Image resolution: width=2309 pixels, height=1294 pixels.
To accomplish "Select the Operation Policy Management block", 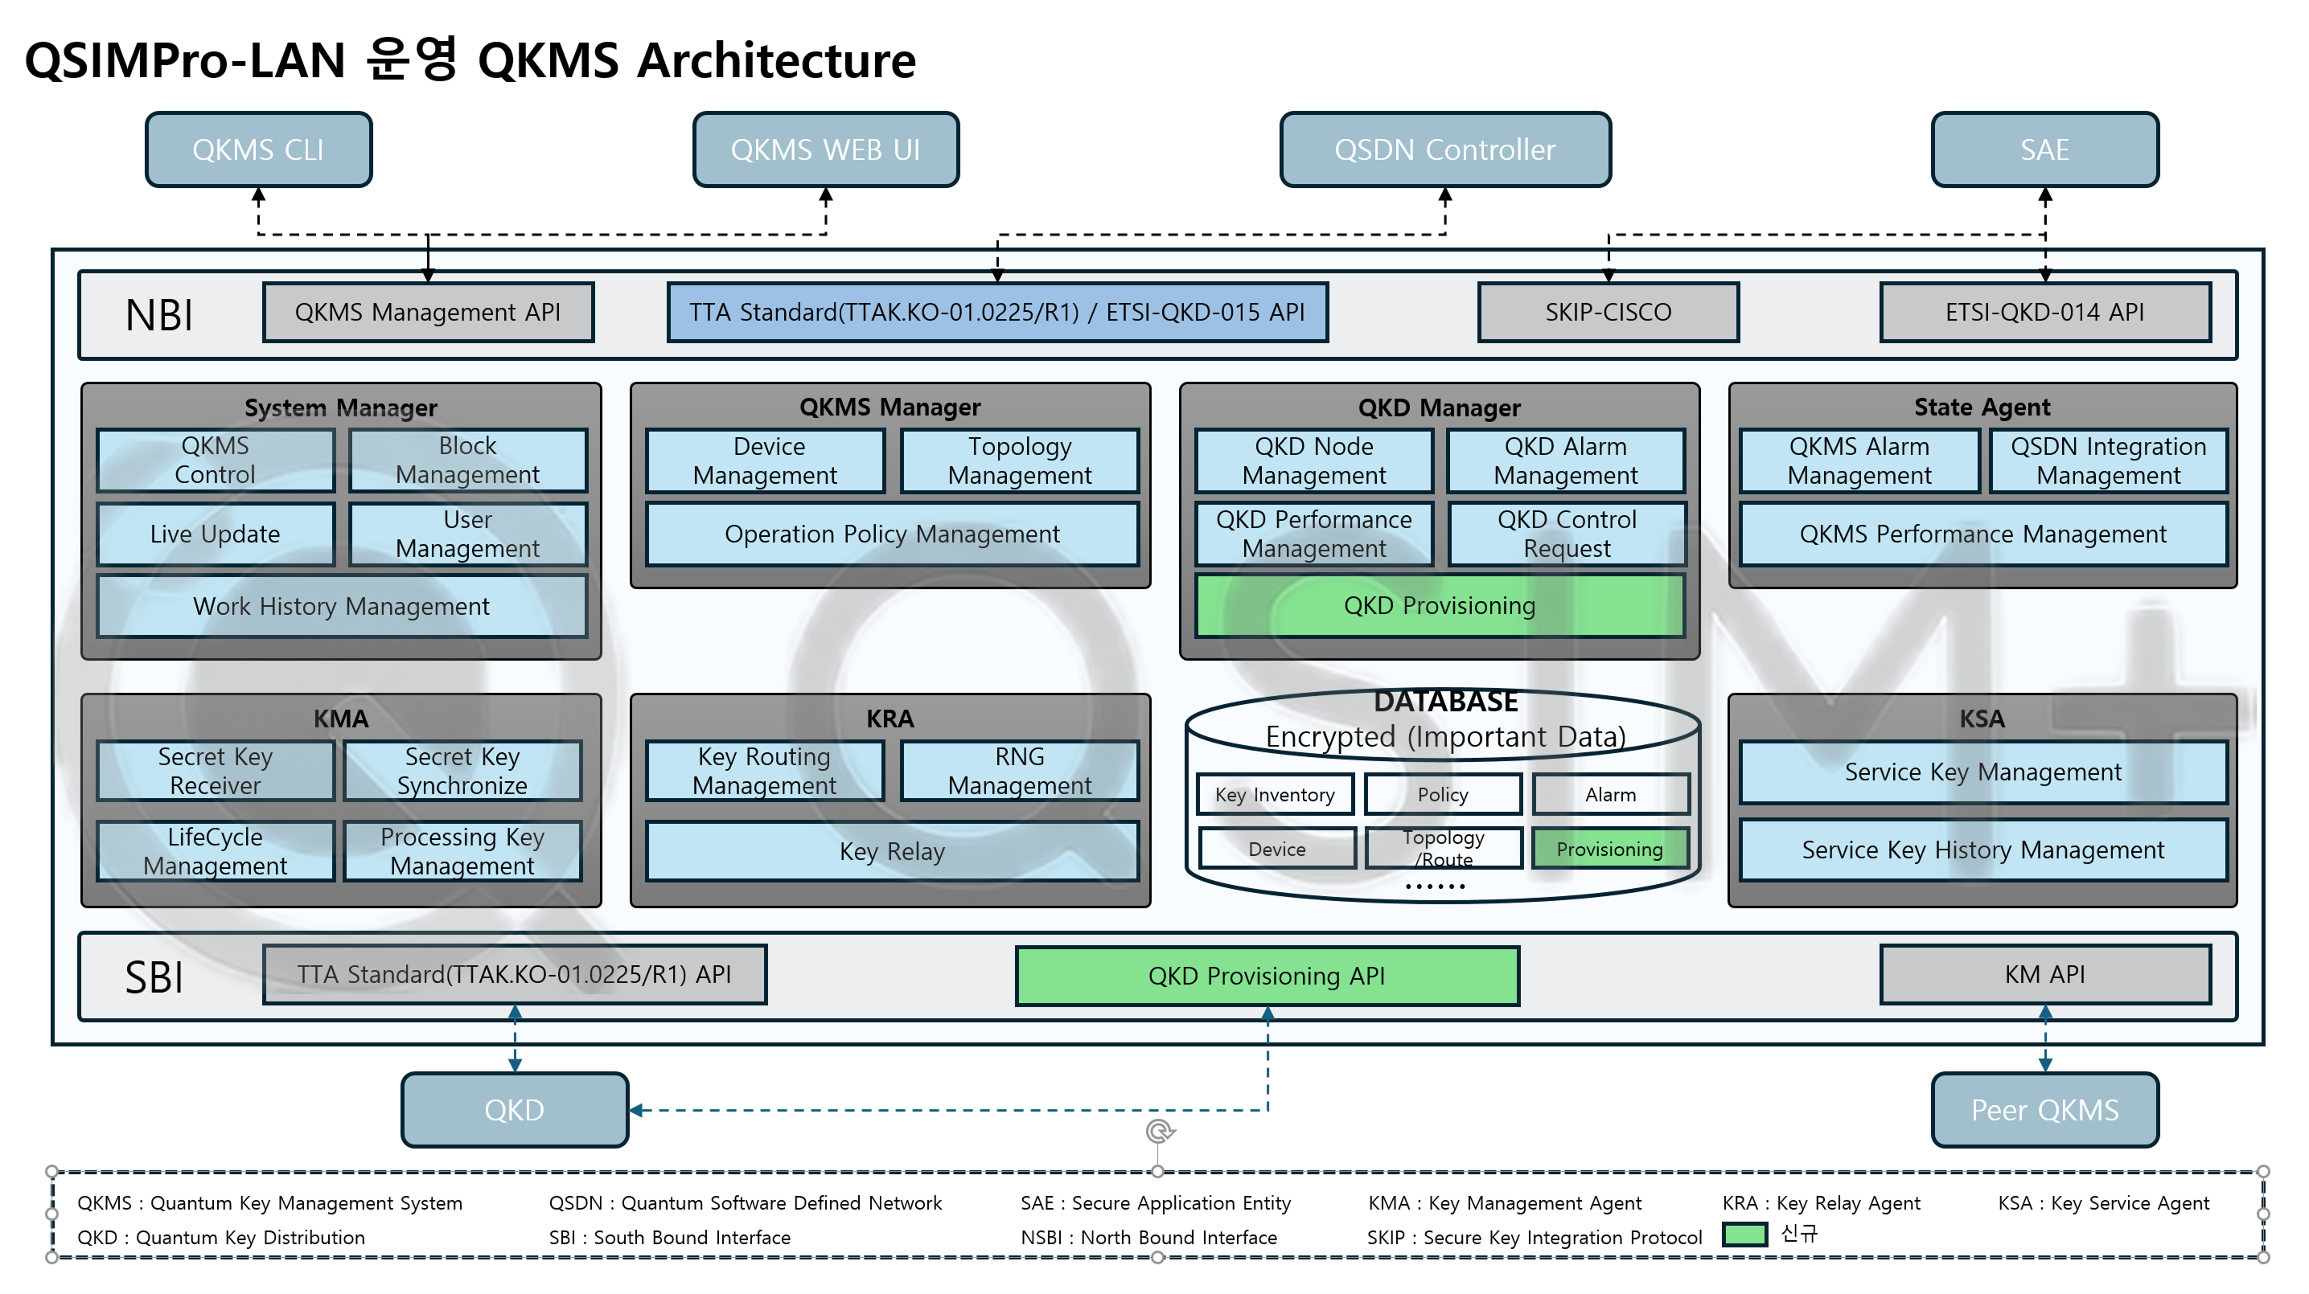I will pyautogui.click(x=892, y=534).
